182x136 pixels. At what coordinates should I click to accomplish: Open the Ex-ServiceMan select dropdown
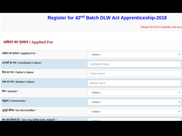pyautogui.click(x=134, y=112)
